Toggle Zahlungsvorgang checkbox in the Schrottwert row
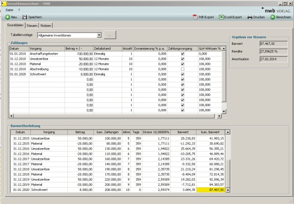The image size is (294, 204). (182, 74)
